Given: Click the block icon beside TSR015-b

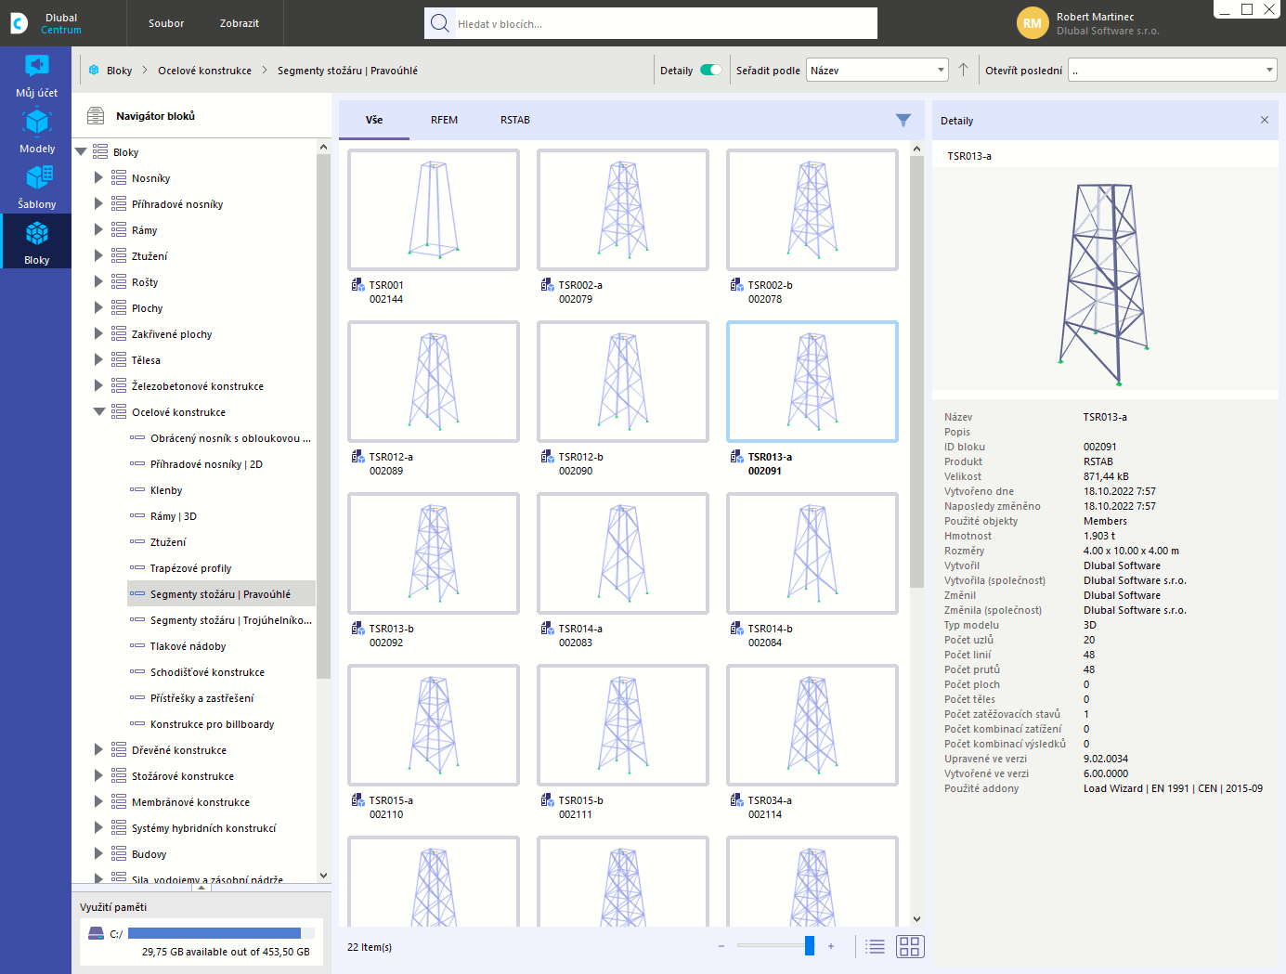Looking at the screenshot, I should tap(547, 800).
